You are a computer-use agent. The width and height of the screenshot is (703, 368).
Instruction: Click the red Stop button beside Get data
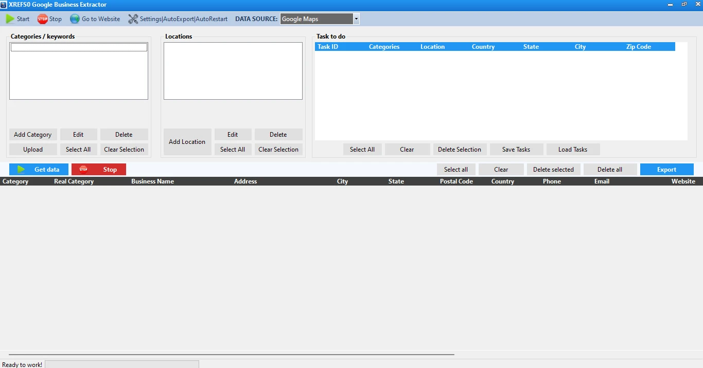click(x=99, y=170)
